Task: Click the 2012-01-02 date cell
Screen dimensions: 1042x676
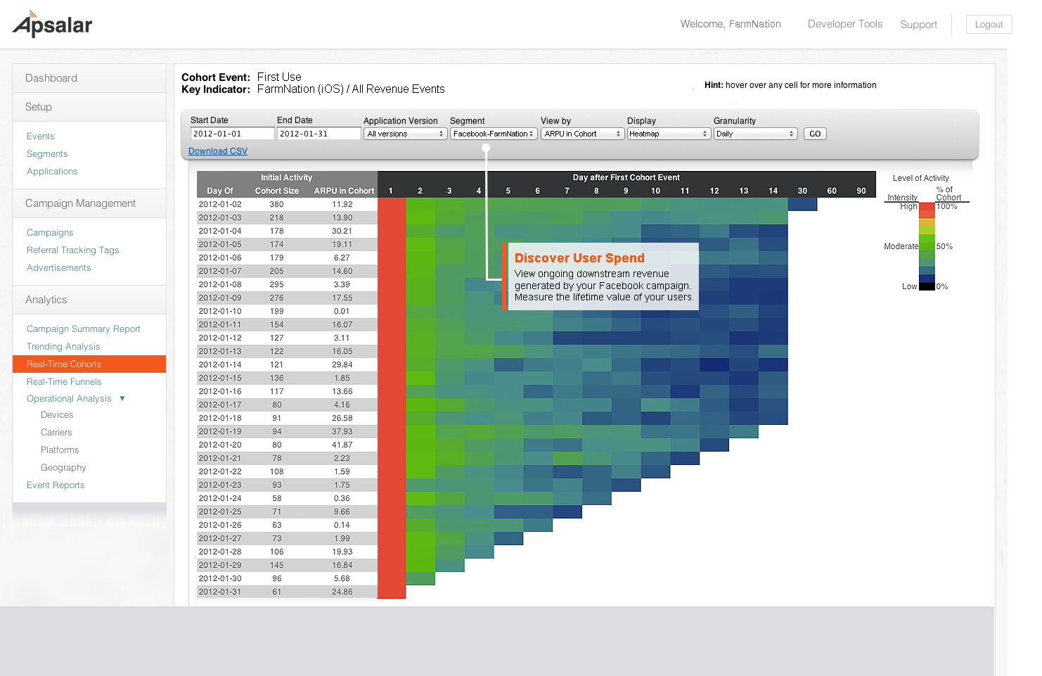Action: (220, 205)
